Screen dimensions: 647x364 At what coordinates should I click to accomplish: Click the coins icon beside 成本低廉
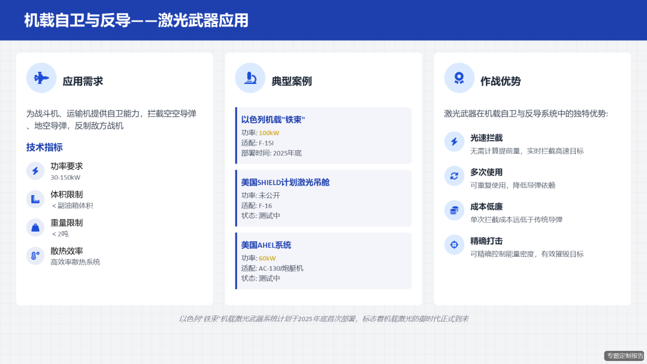454,211
